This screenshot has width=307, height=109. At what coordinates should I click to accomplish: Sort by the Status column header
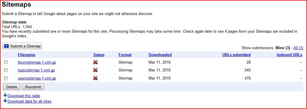[99, 55]
